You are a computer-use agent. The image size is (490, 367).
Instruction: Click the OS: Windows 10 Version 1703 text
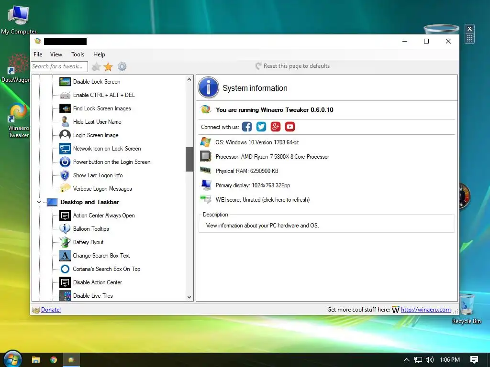point(257,142)
